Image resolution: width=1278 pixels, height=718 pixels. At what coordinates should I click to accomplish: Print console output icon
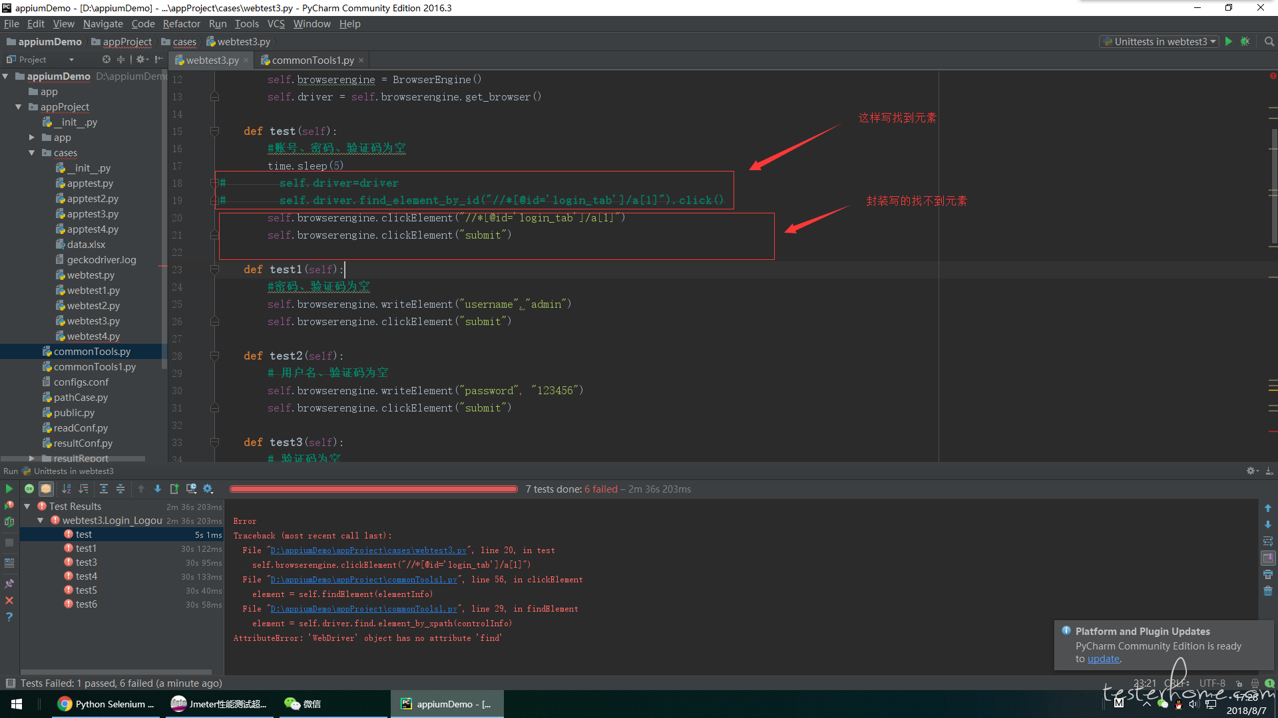[x=1268, y=574]
